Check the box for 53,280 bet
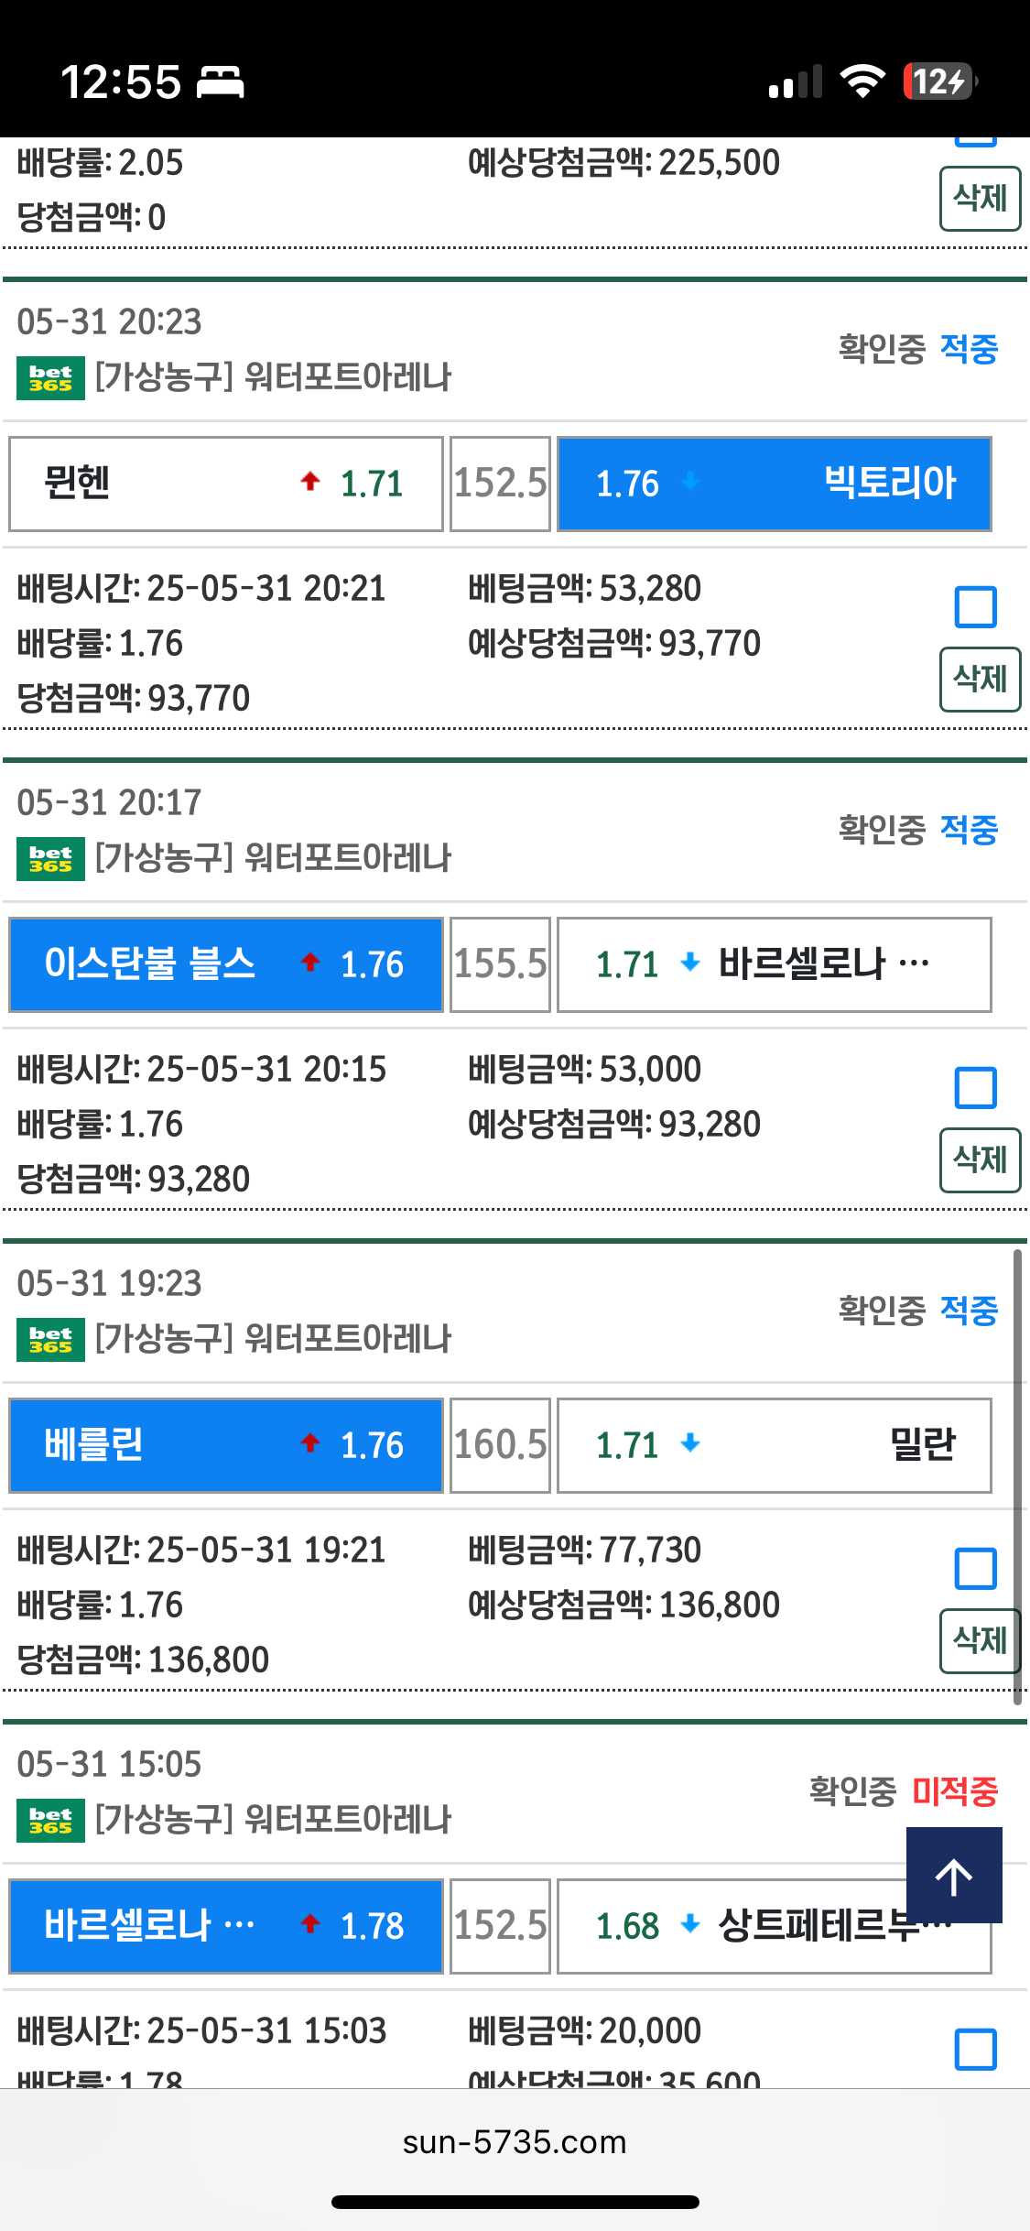 [x=975, y=607]
